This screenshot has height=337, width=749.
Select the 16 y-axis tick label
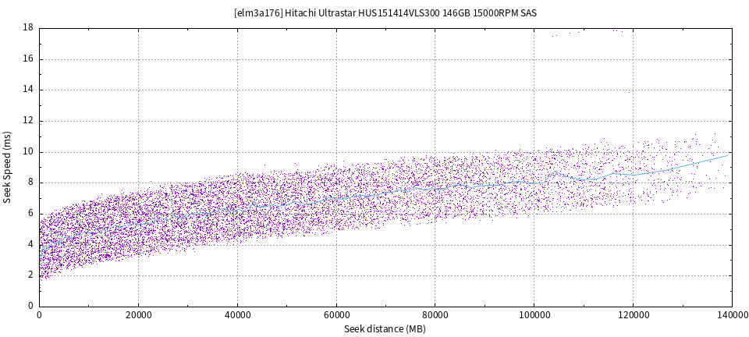27,59
